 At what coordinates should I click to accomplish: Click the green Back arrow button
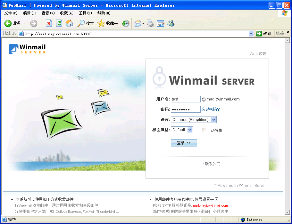(8, 23)
